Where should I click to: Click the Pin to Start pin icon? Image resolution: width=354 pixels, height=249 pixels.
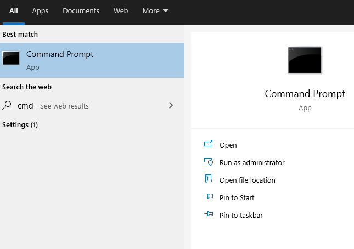pos(208,197)
